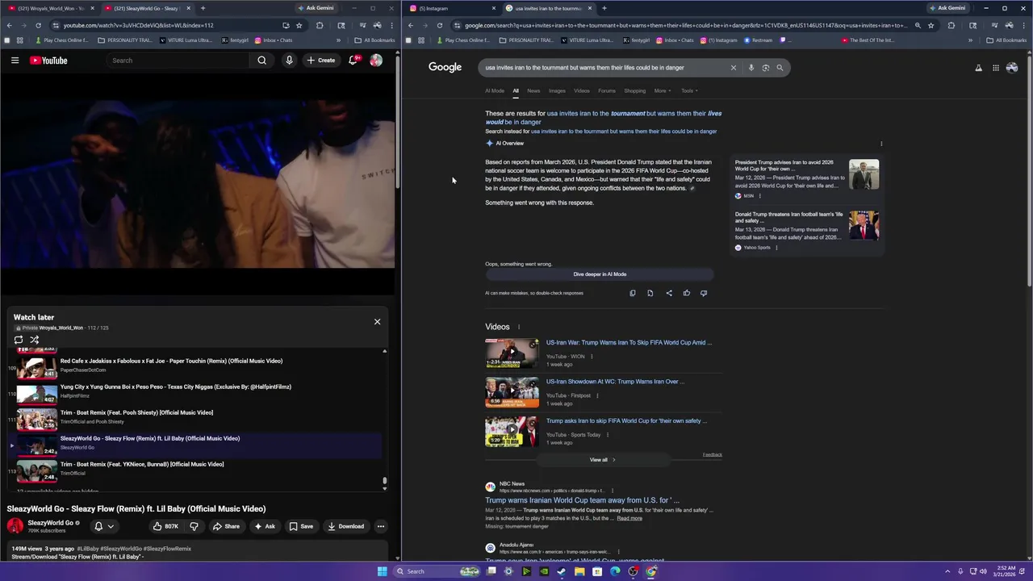
Task: Open AI Overview three-dot options
Action: point(881,144)
